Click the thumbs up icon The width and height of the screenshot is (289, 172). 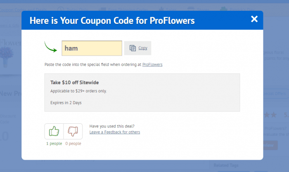click(54, 131)
